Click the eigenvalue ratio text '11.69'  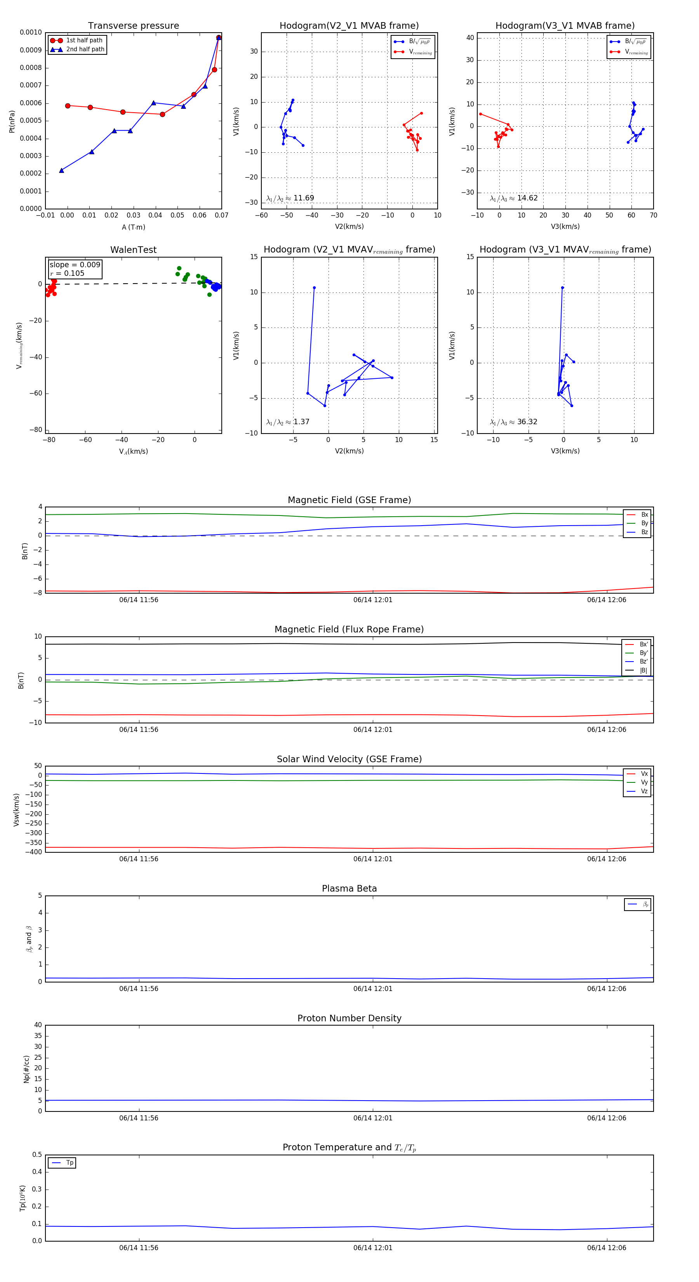click(x=303, y=198)
